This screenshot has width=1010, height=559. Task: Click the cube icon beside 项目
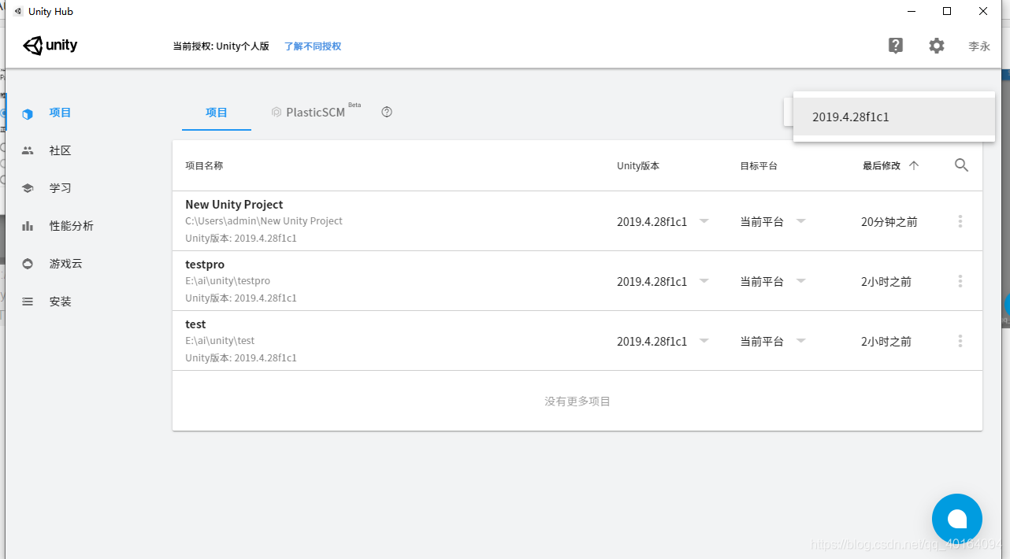pyautogui.click(x=28, y=113)
